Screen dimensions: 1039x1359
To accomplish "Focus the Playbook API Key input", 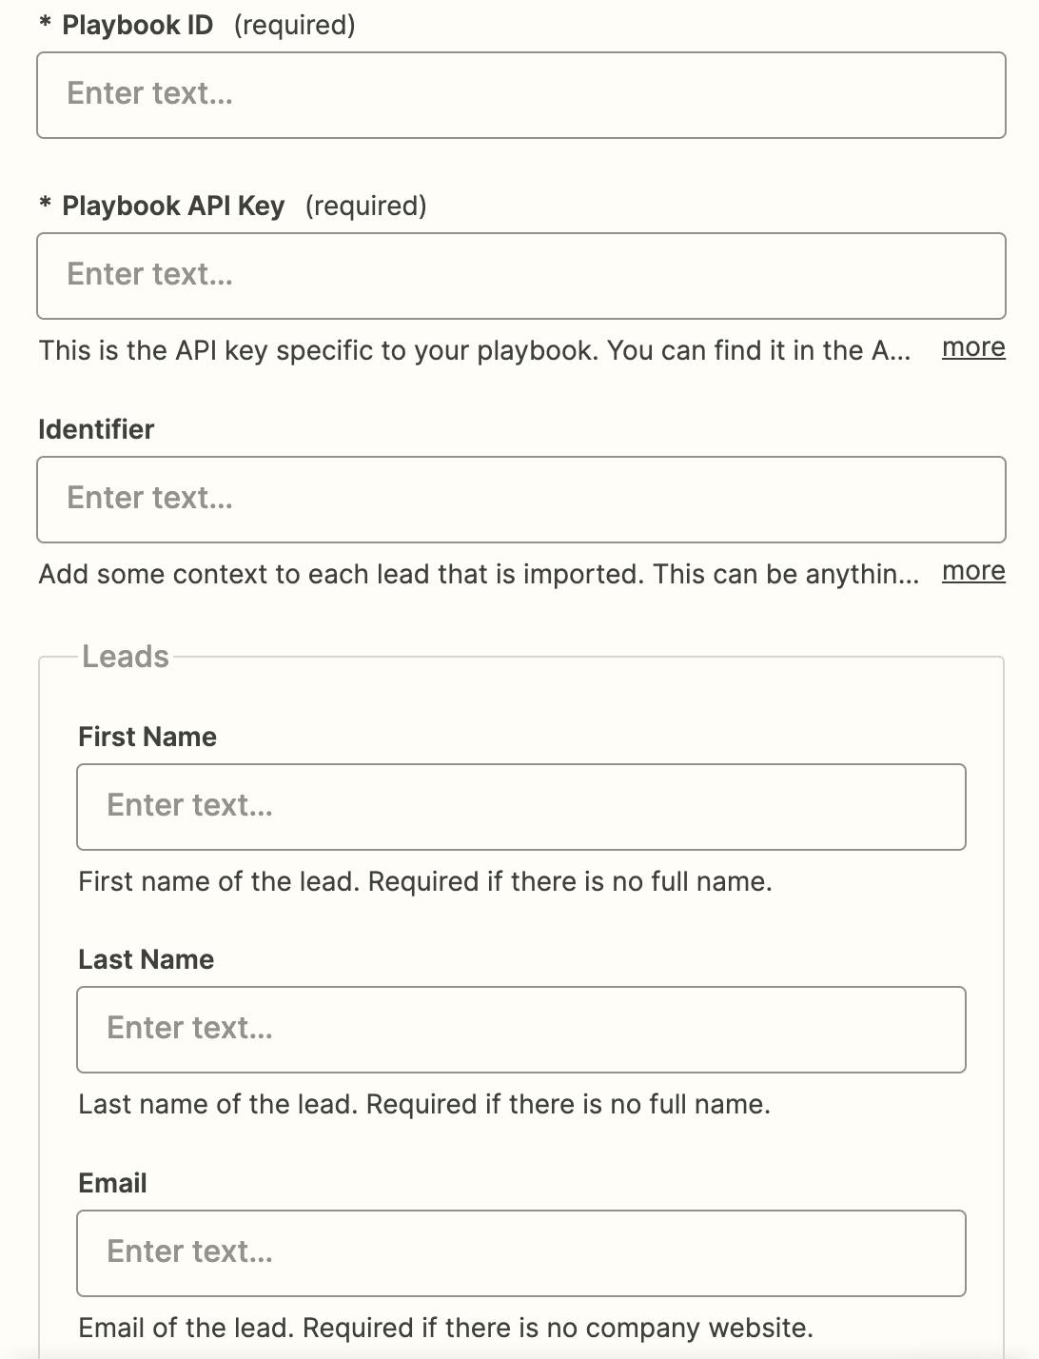I will 520,276.
